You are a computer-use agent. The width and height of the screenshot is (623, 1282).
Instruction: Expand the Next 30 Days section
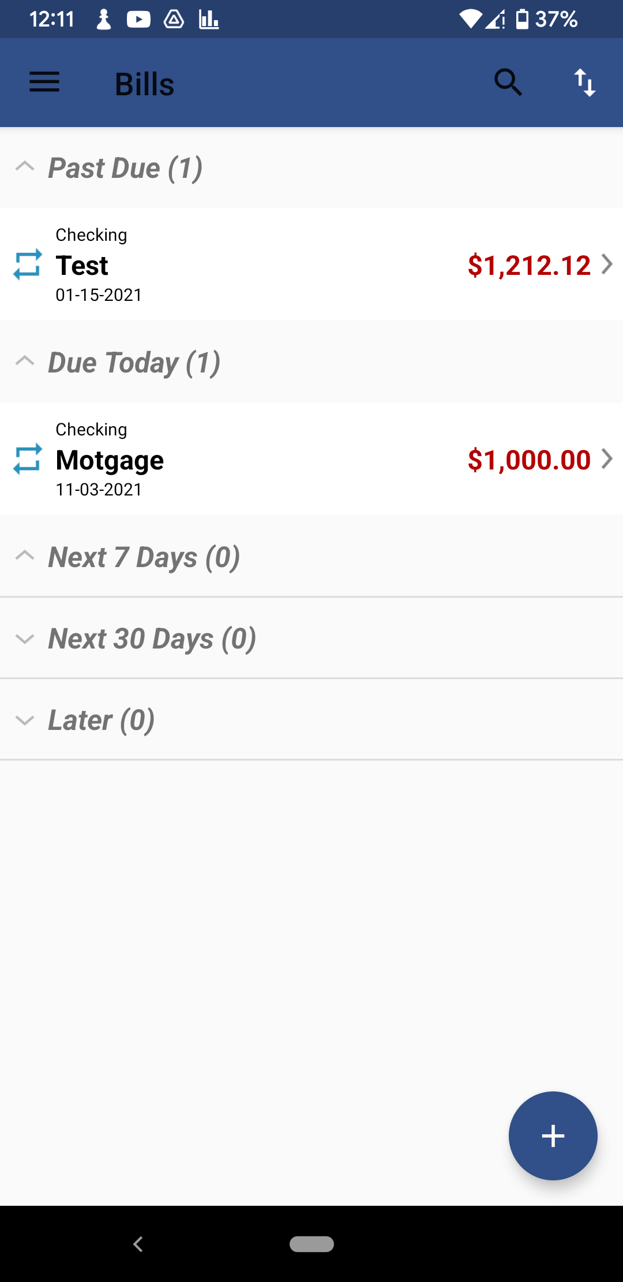[x=25, y=639]
